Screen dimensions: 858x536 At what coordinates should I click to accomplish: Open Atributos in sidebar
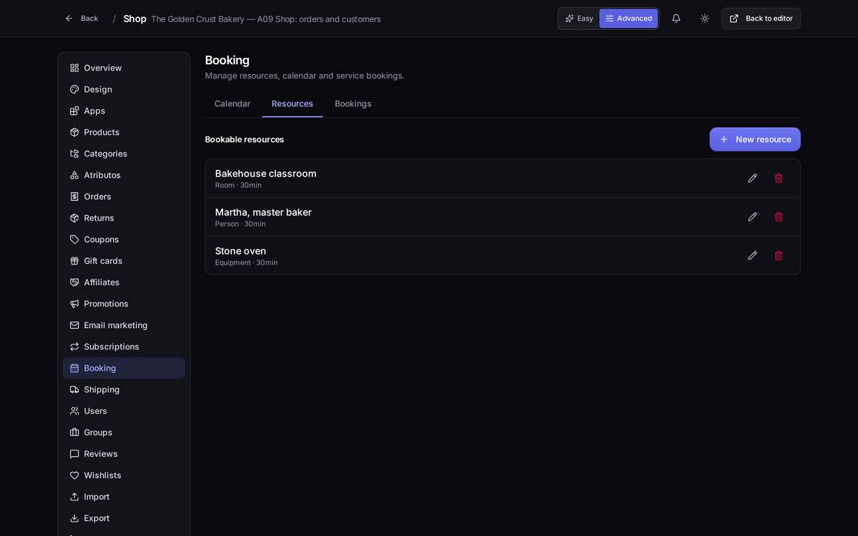tap(124, 175)
